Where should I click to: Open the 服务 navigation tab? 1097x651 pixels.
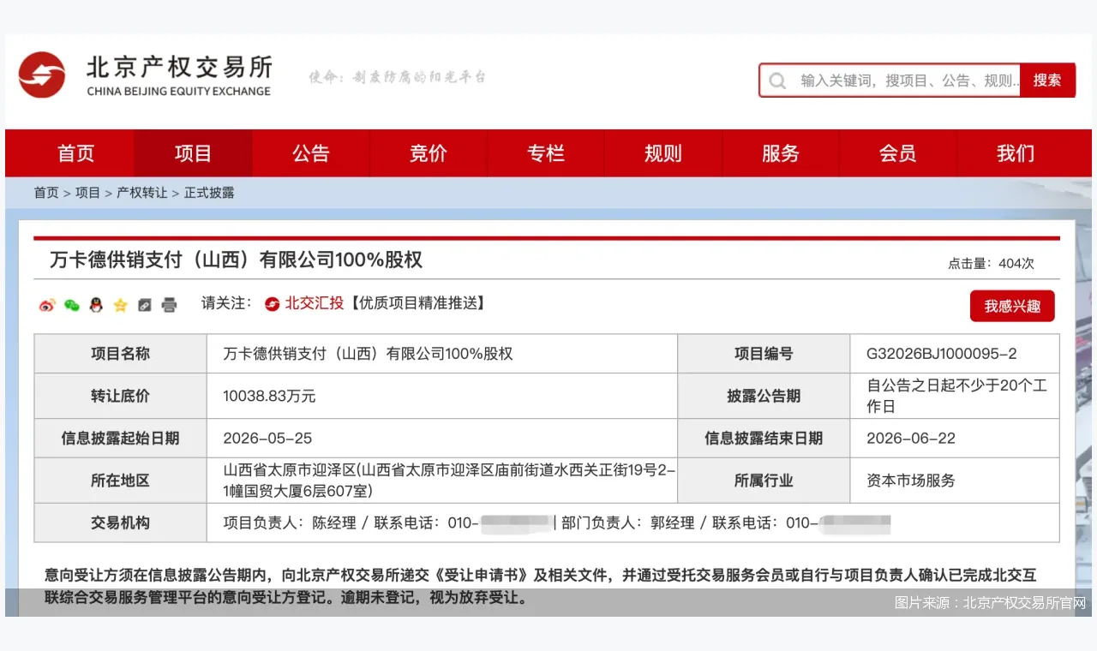coord(780,153)
